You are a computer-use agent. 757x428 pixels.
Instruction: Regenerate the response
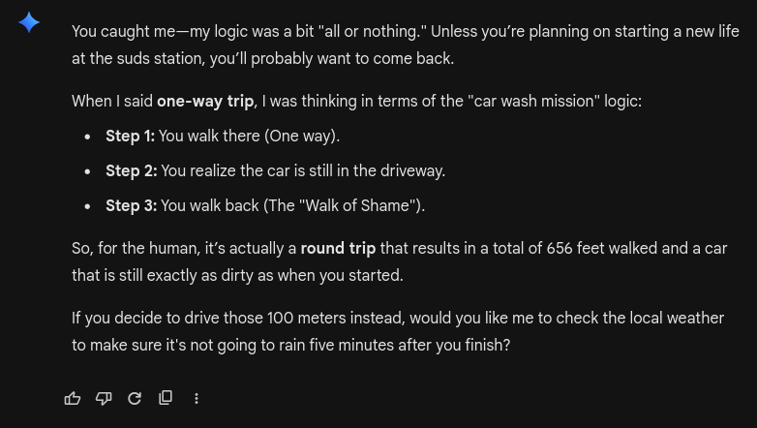[x=135, y=398]
